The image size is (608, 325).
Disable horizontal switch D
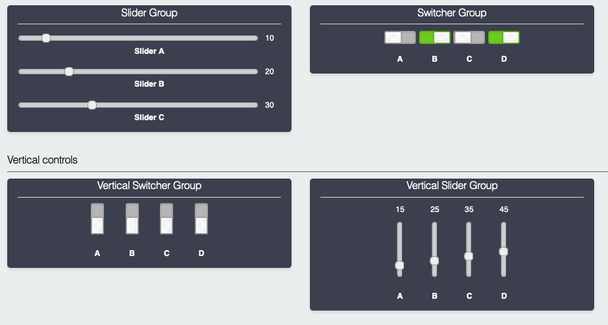(x=504, y=37)
